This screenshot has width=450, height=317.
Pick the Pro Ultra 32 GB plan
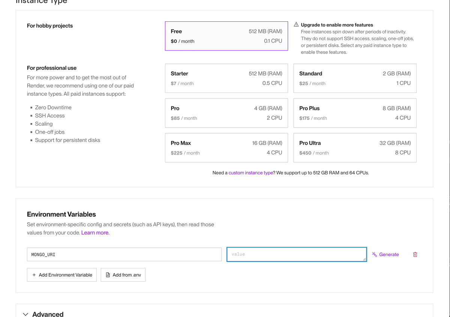(x=355, y=147)
